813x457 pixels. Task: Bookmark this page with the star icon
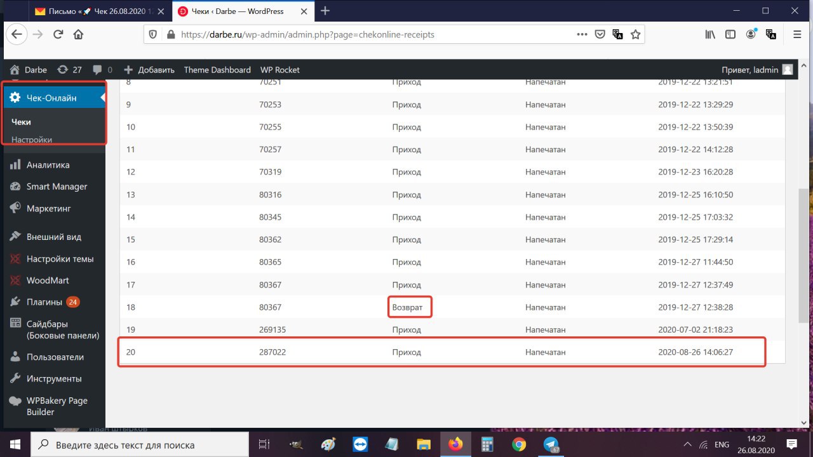(x=635, y=35)
